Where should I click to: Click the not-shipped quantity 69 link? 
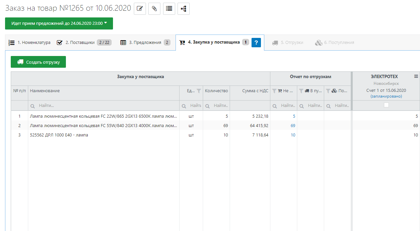(293, 126)
